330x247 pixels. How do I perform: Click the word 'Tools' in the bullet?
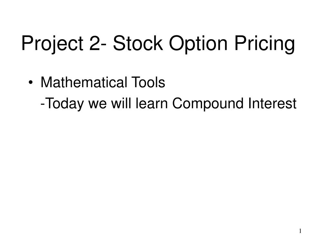(x=148, y=82)
